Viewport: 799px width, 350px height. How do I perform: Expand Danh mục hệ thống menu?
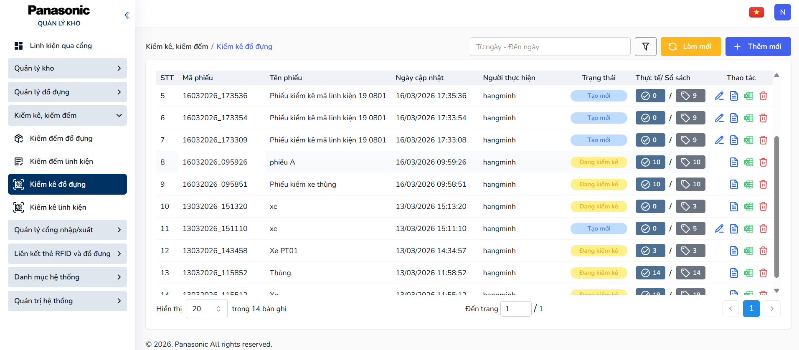coord(67,277)
